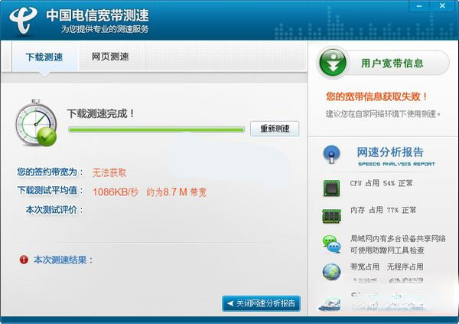Click the 1086KB/秒 speed value
Image resolution: width=459 pixels, height=324 pixels.
(116, 192)
